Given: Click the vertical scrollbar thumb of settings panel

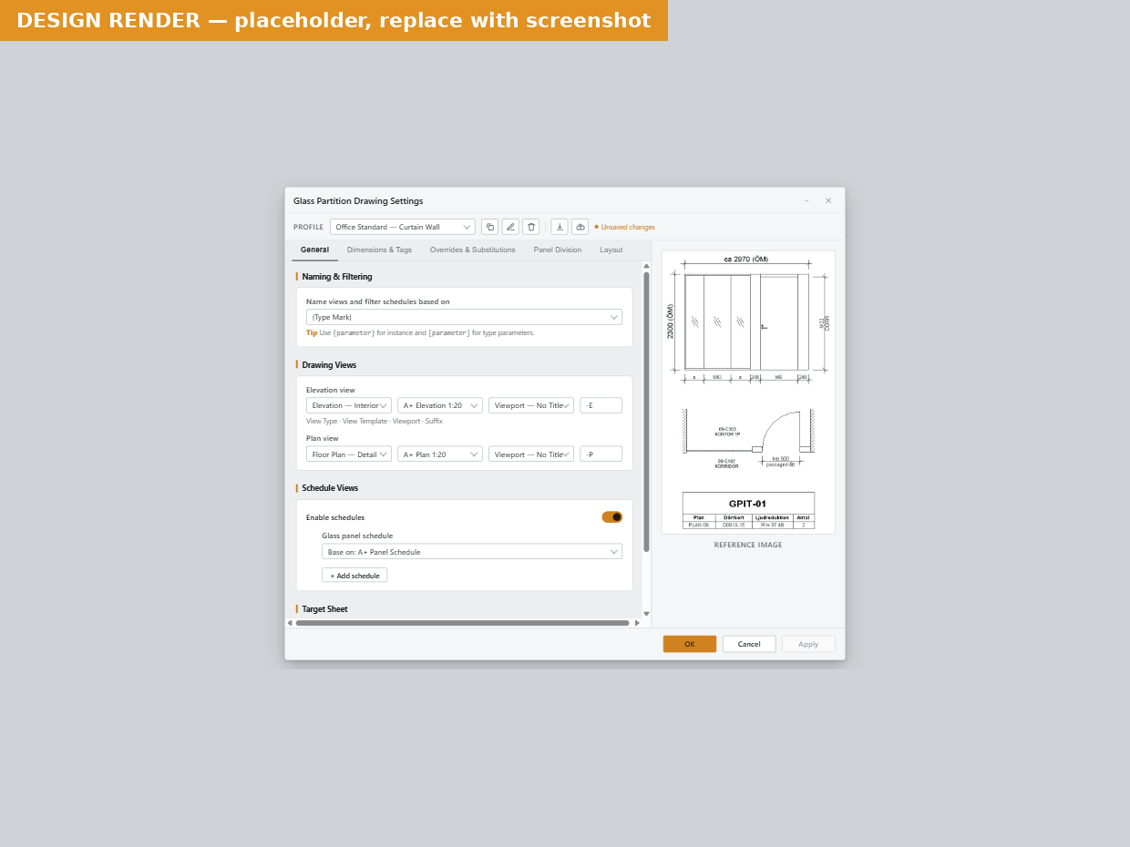Looking at the screenshot, I should click(x=646, y=412).
